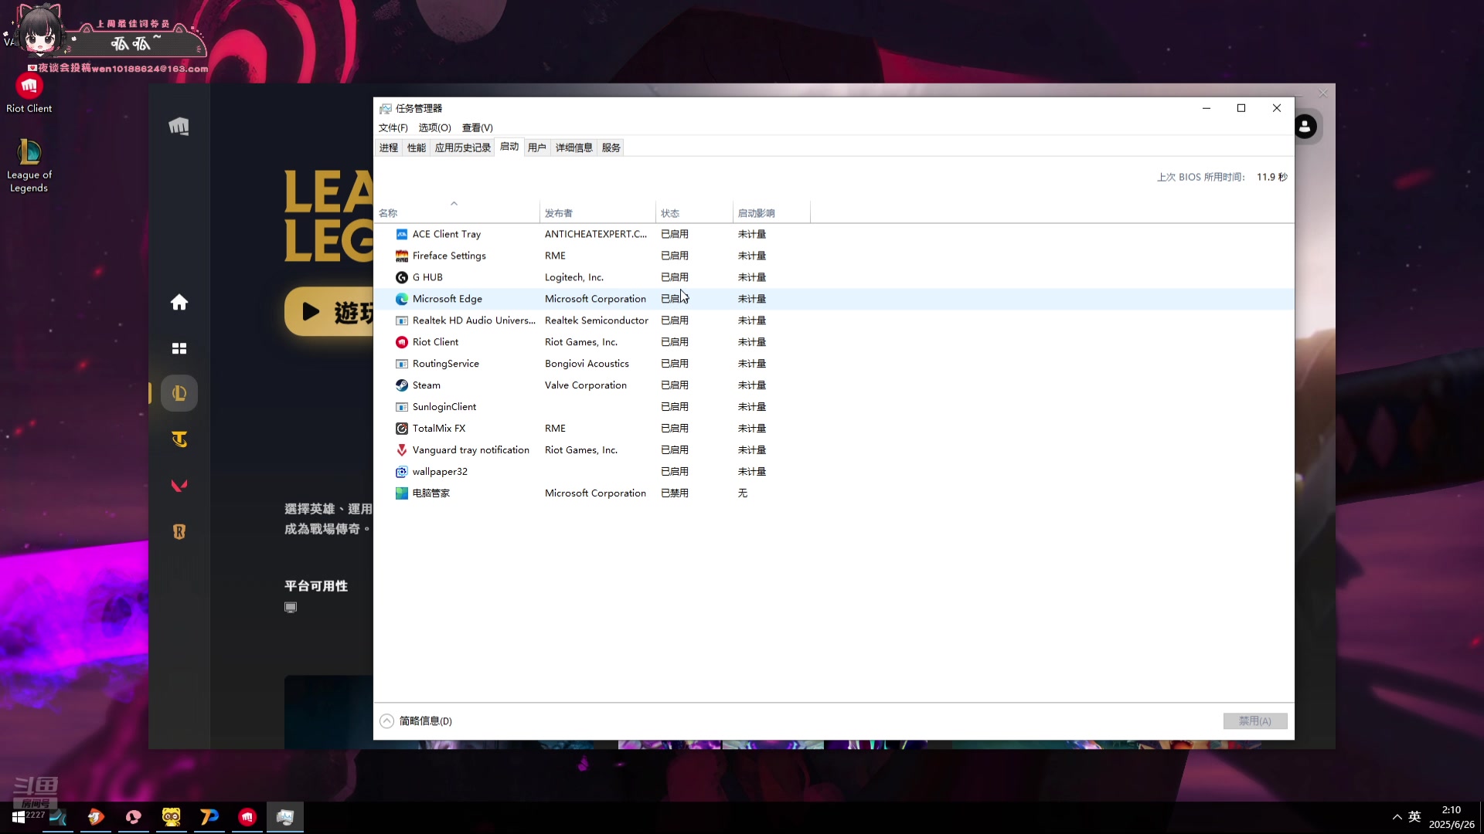Sort by 发布者 column header

(597, 212)
